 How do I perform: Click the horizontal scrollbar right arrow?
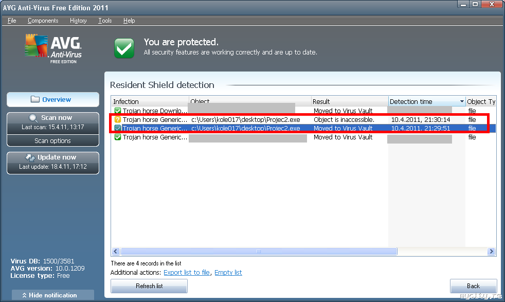coord(491,252)
